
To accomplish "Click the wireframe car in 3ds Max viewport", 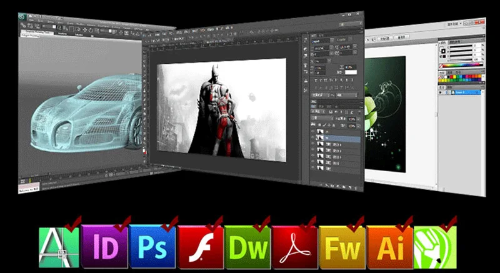I will coord(86,113).
